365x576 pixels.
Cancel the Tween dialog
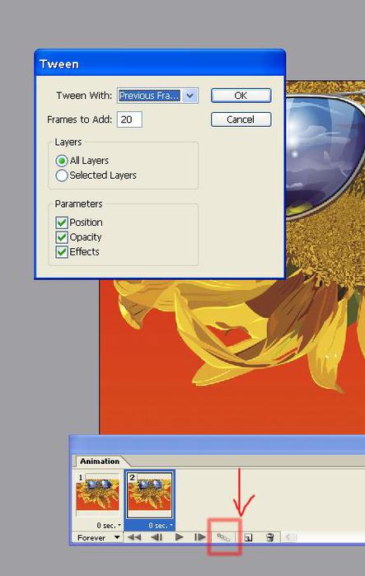(241, 119)
